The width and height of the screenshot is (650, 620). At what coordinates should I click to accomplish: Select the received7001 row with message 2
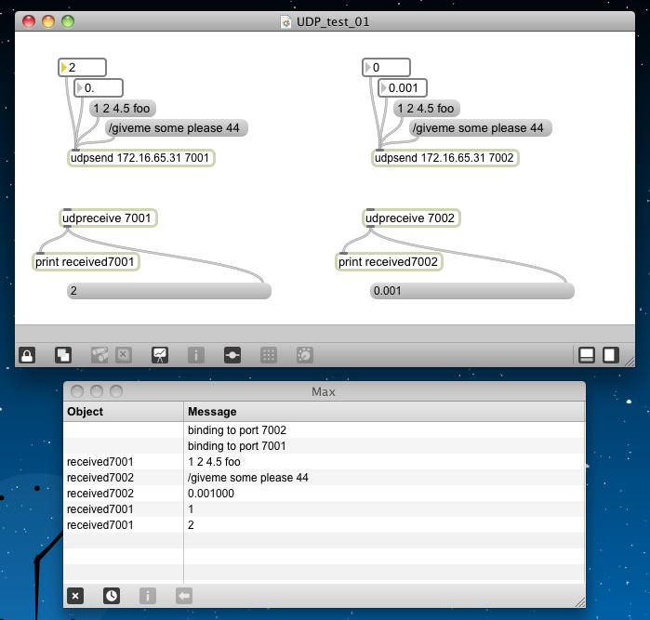[x=325, y=524]
